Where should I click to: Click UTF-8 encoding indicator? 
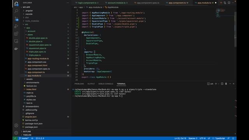click(202, 138)
